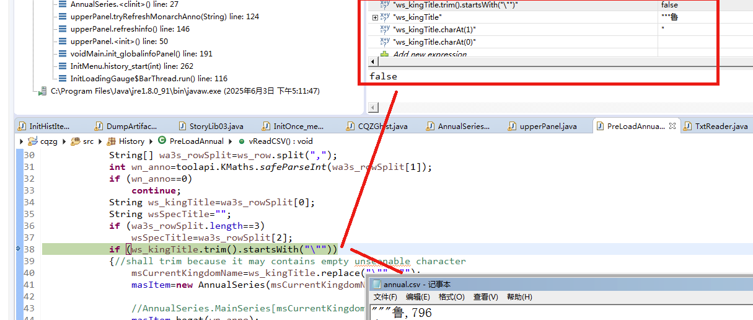Click line number 33 in the editor gutter
The width and height of the screenshot is (753, 320).
point(29,190)
